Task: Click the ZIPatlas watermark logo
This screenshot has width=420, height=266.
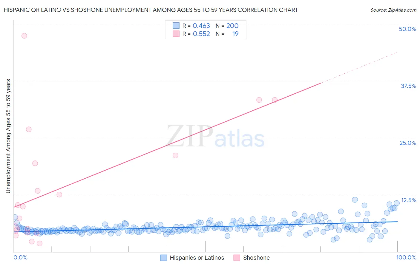Action: coord(215,137)
